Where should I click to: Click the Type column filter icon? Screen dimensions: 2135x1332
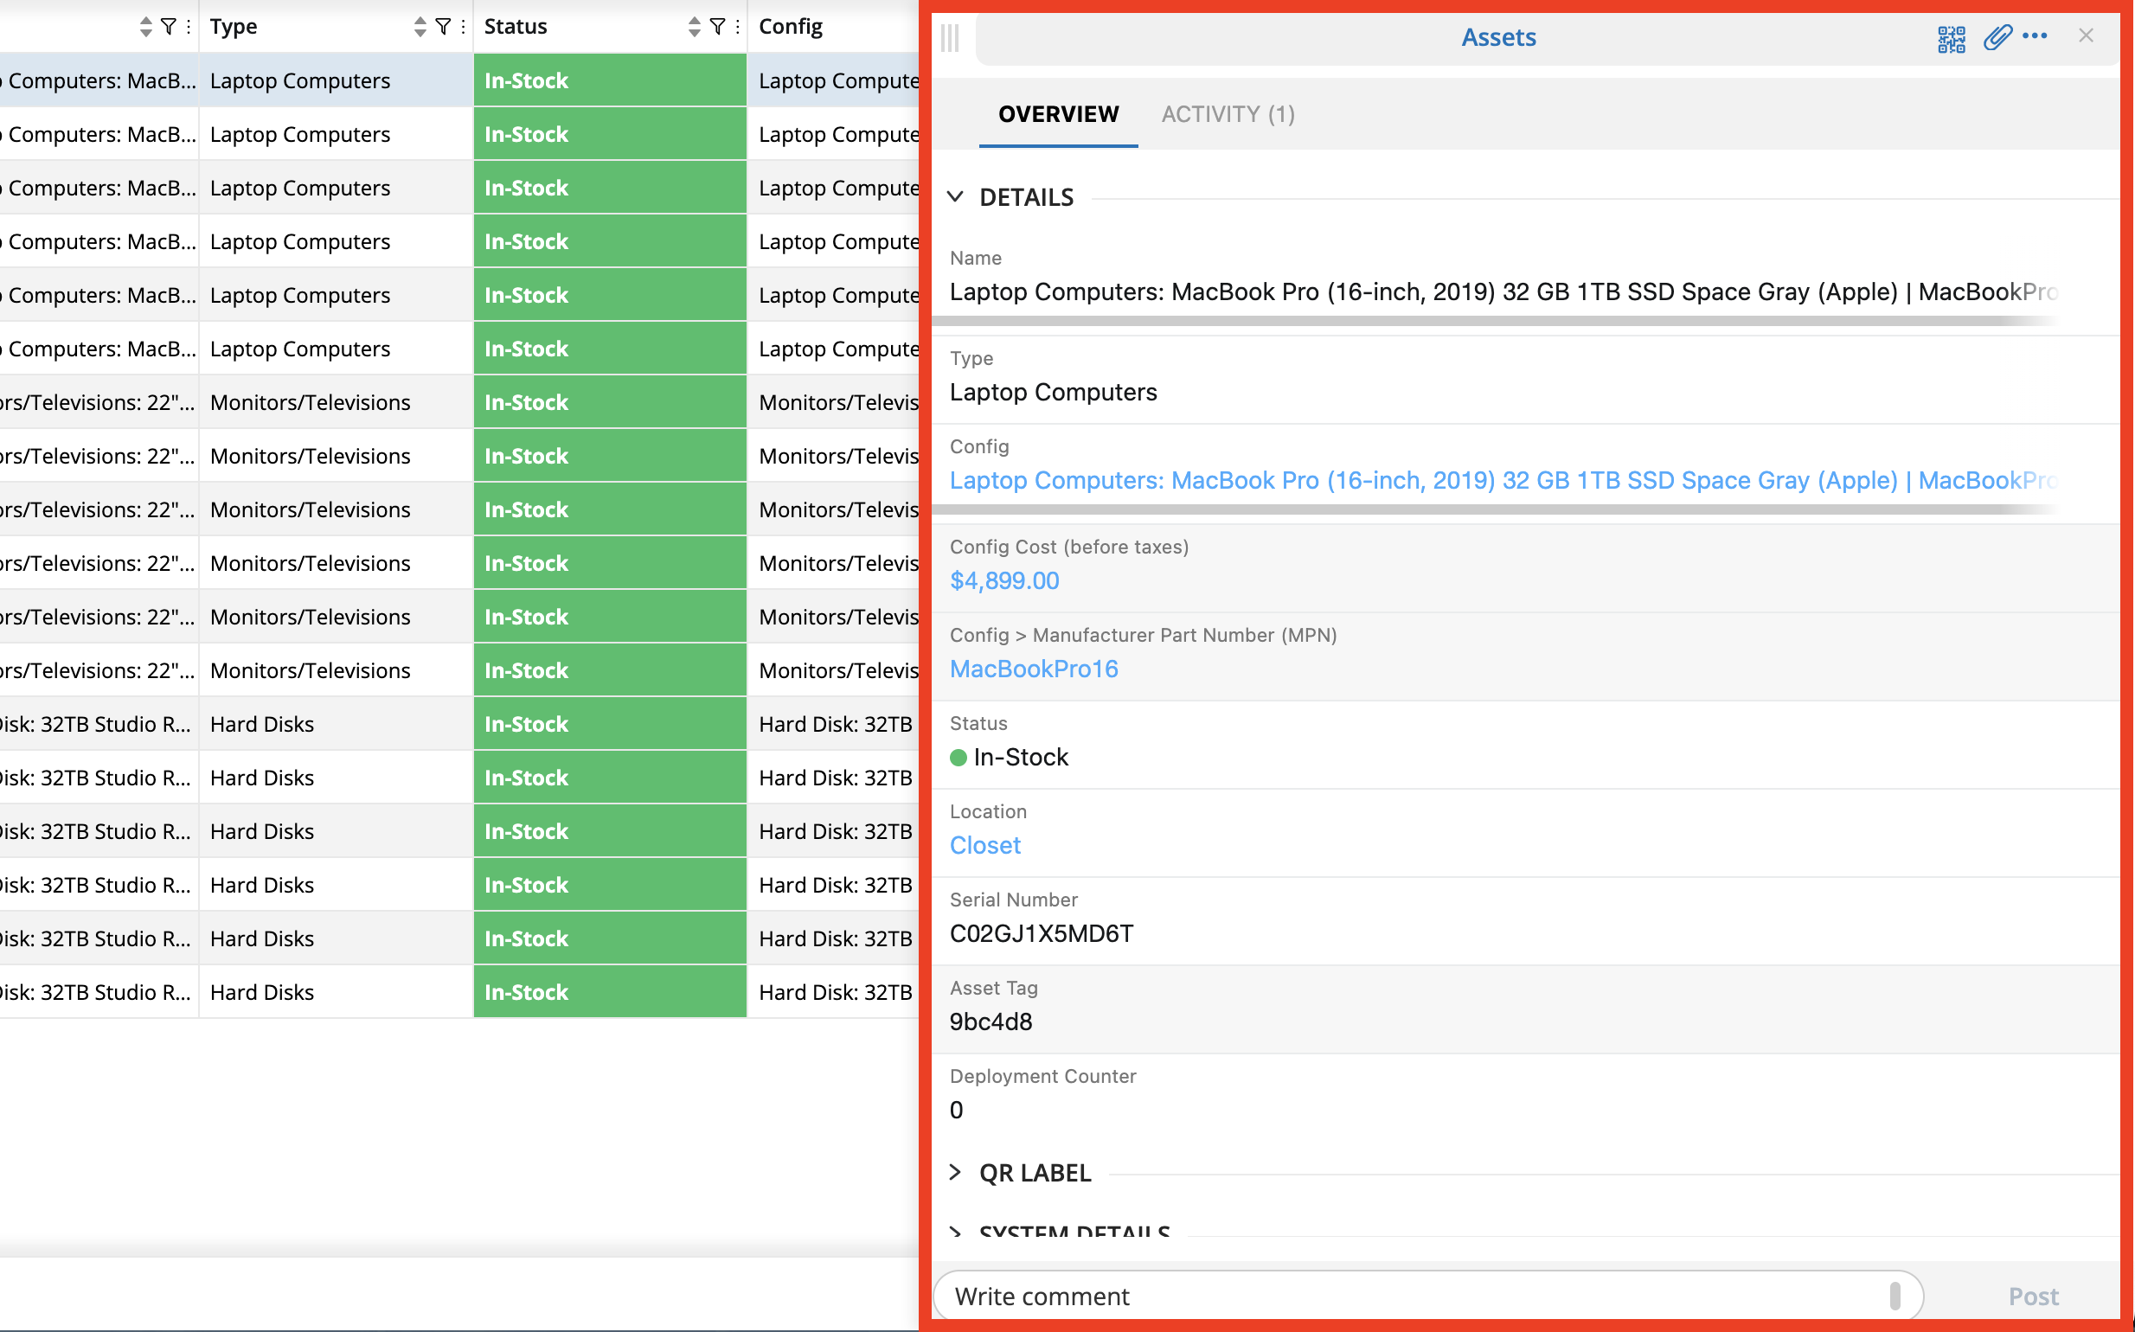(443, 27)
